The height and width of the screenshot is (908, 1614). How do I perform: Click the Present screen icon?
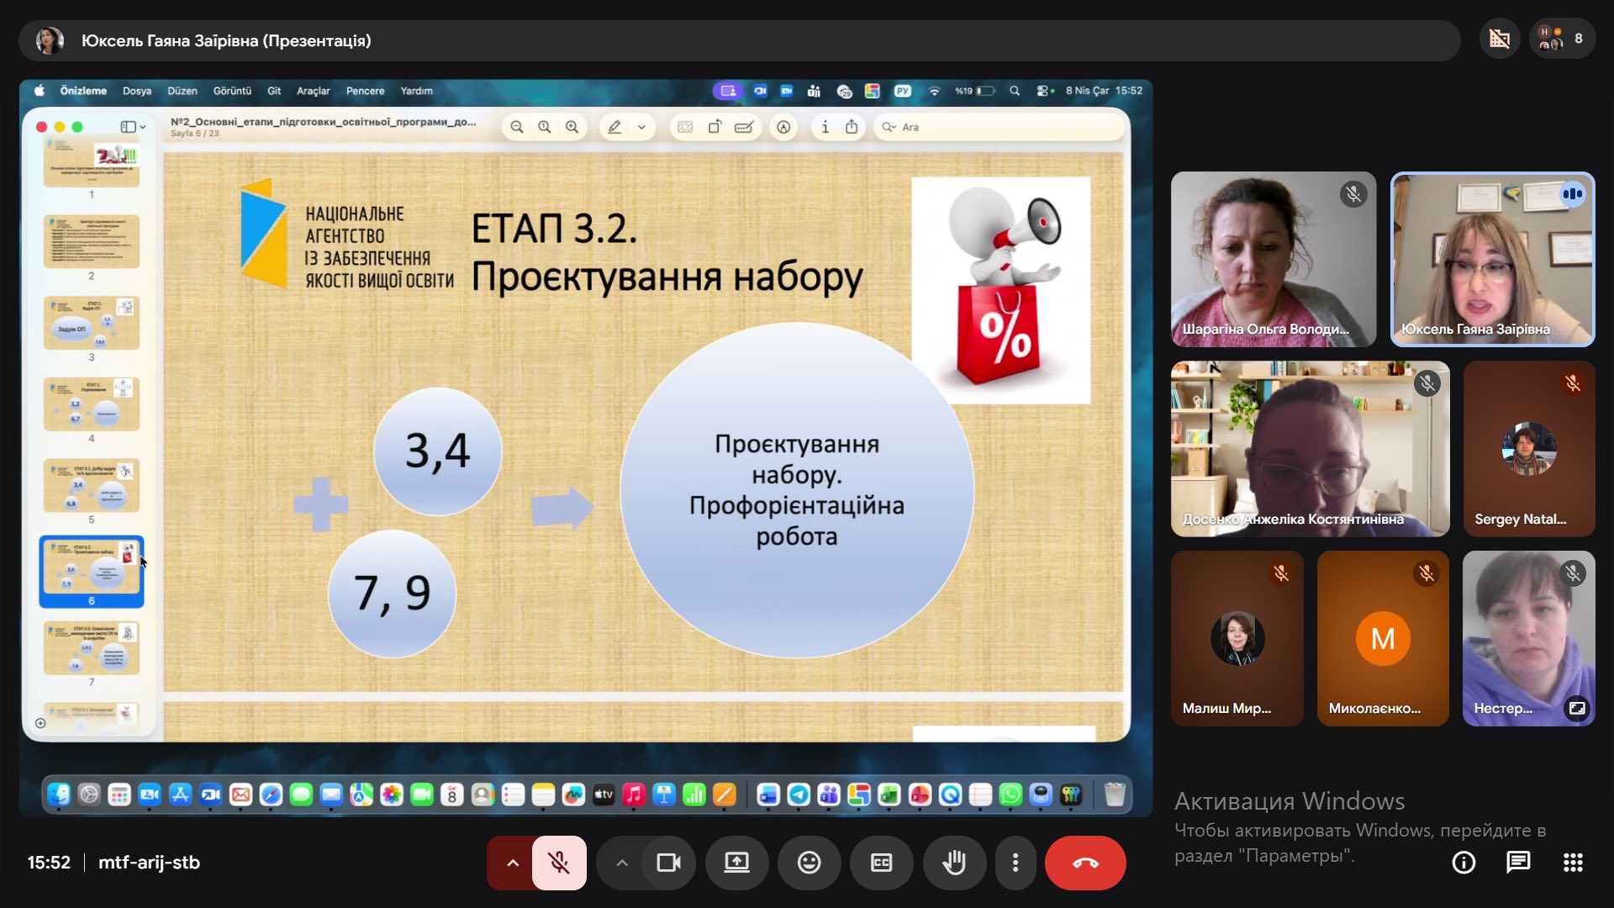pos(736,863)
